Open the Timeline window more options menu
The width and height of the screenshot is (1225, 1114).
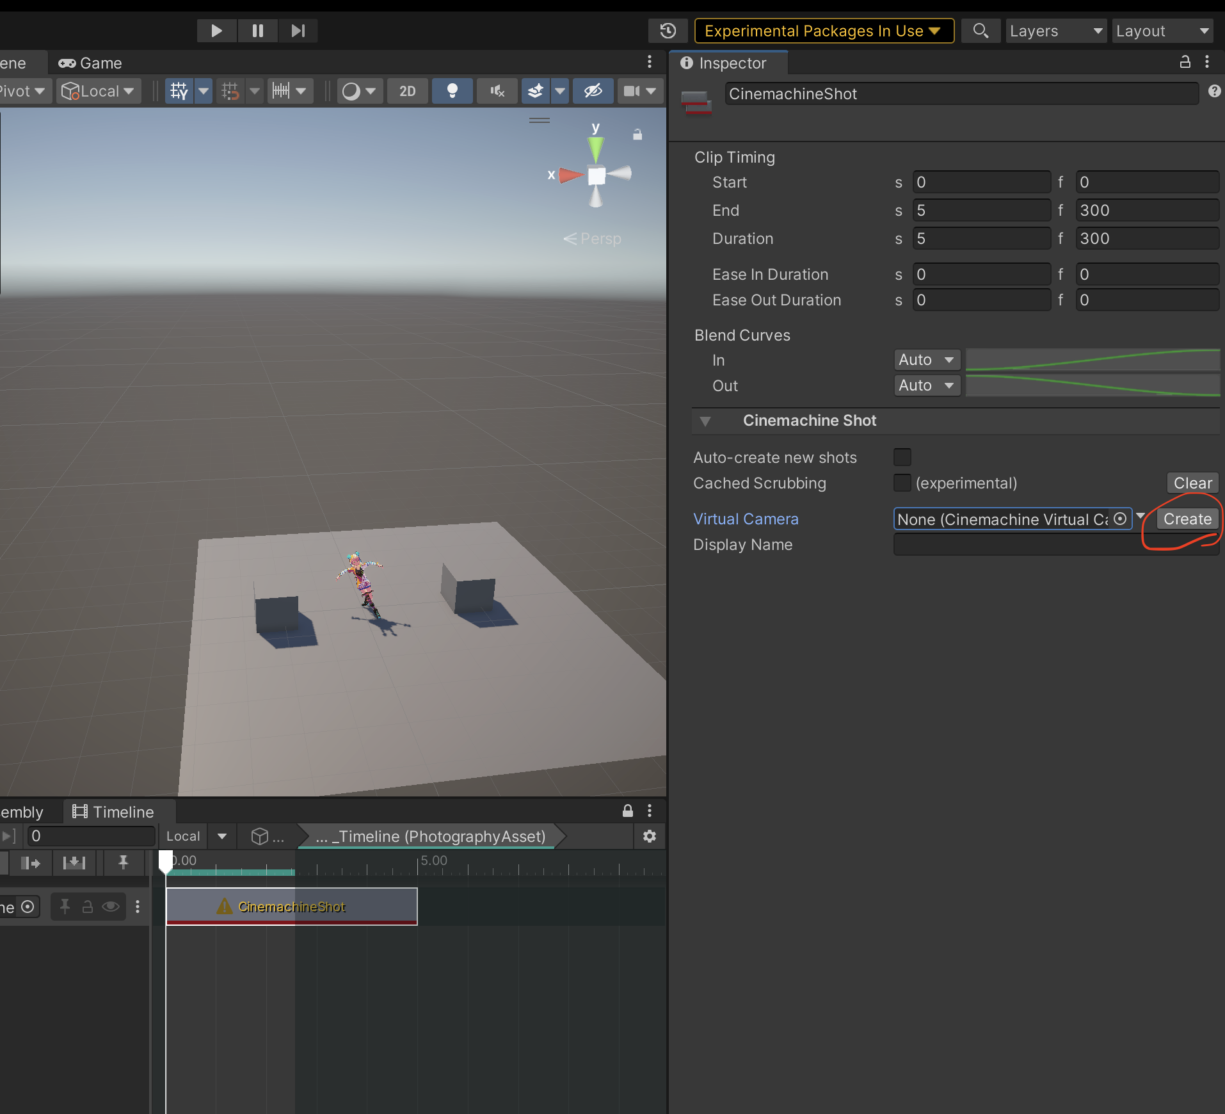click(650, 811)
